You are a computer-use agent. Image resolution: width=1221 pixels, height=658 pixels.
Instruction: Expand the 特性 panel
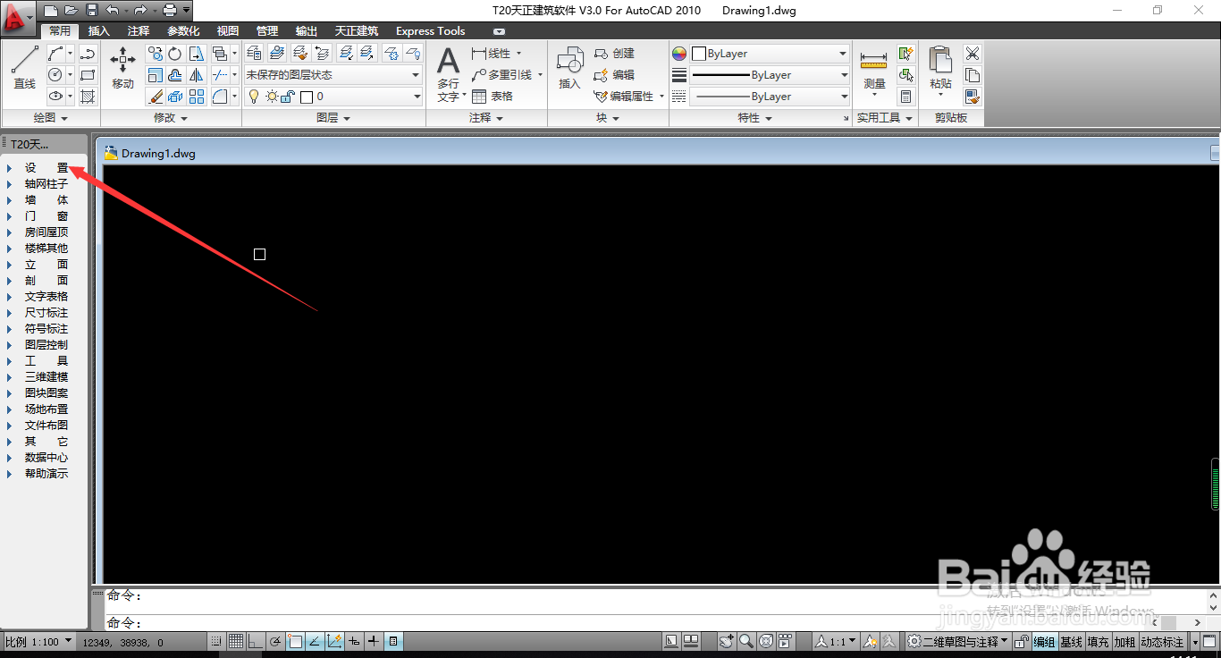click(x=754, y=118)
